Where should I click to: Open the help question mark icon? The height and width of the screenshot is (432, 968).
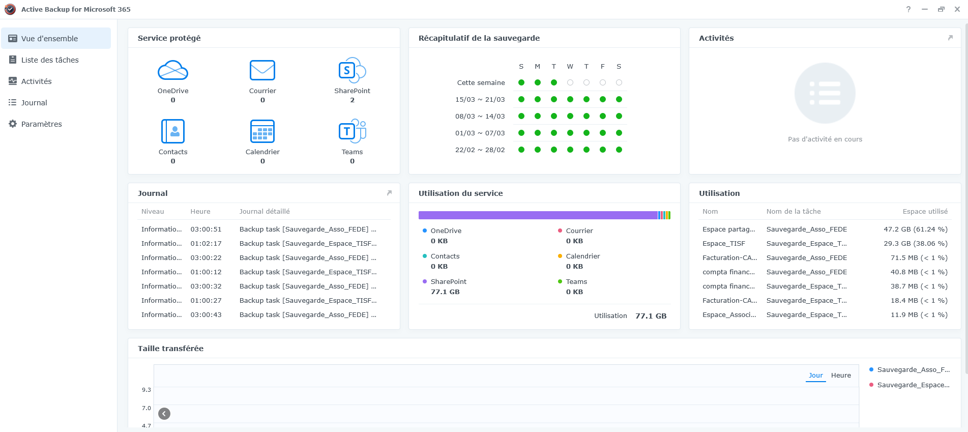coord(908,9)
